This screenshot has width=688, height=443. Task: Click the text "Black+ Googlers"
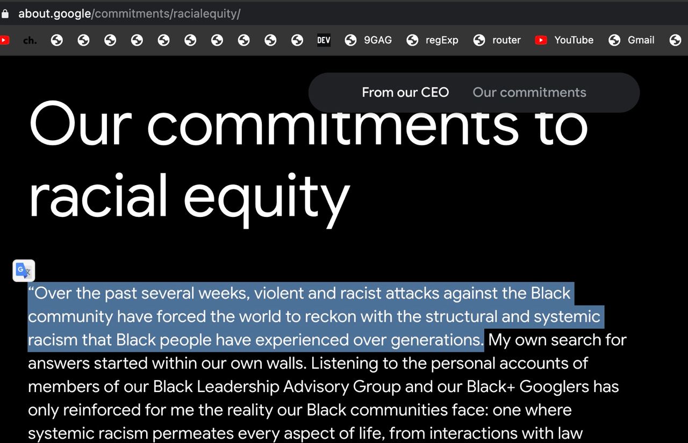528,387
